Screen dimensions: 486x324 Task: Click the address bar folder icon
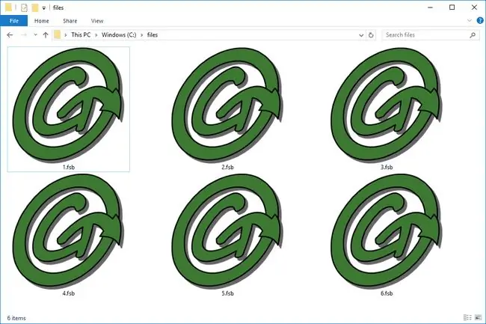pyautogui.click(x=57, y=34)
